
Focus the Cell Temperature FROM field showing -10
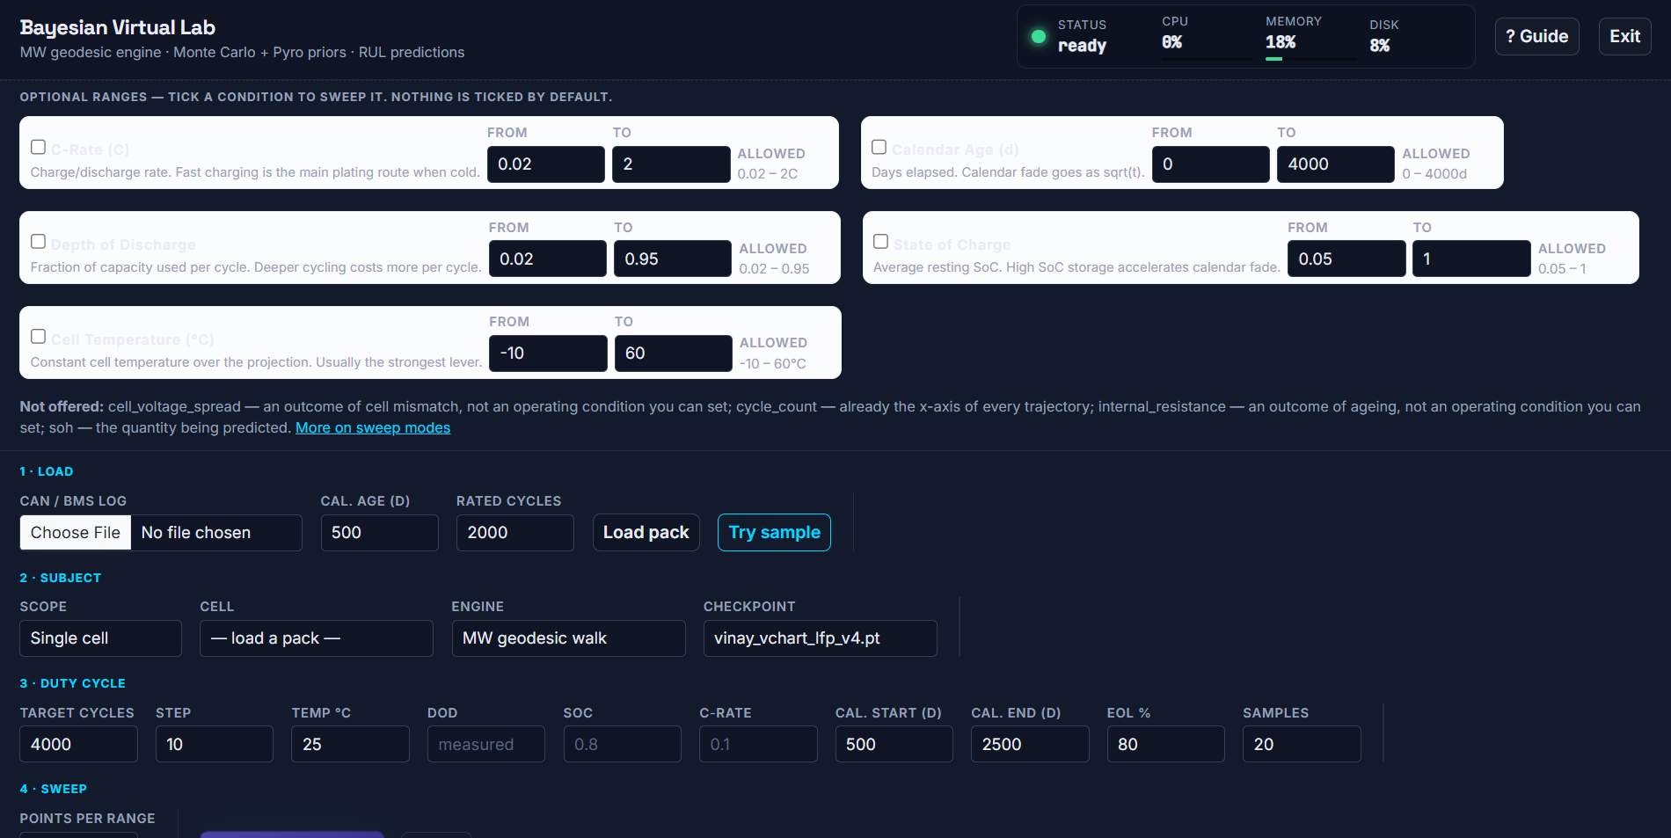pyautogui.click(x=548, y=353)
